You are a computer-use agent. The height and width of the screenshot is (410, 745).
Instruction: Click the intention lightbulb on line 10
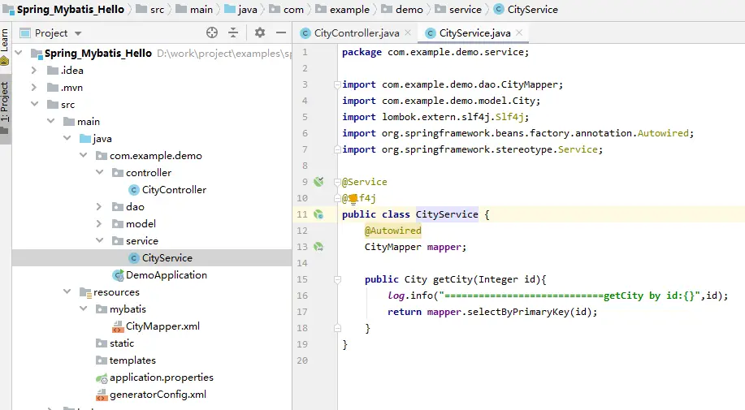click(x=353, y=198)
